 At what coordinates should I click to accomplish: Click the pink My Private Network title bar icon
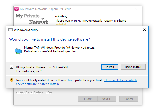[x=16, y=9]
